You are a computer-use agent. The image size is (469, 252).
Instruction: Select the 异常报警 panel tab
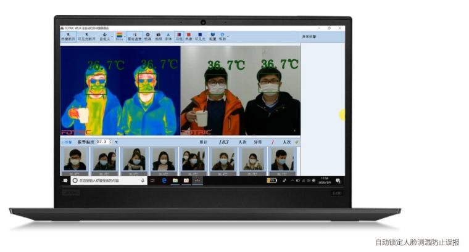(x=309, y=37)
